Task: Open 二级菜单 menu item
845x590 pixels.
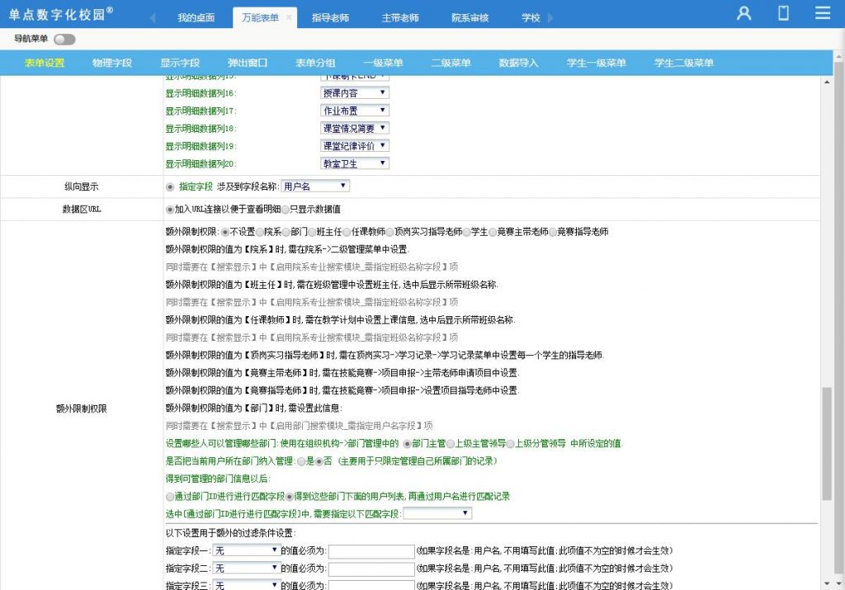Action: coord(451,63)
